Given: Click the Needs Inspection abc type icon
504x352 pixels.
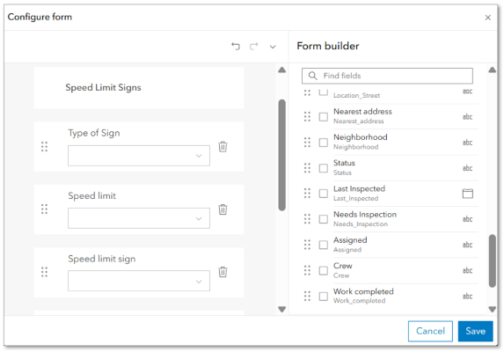Looking at the screenshot, I should click(x=467, y=219).
